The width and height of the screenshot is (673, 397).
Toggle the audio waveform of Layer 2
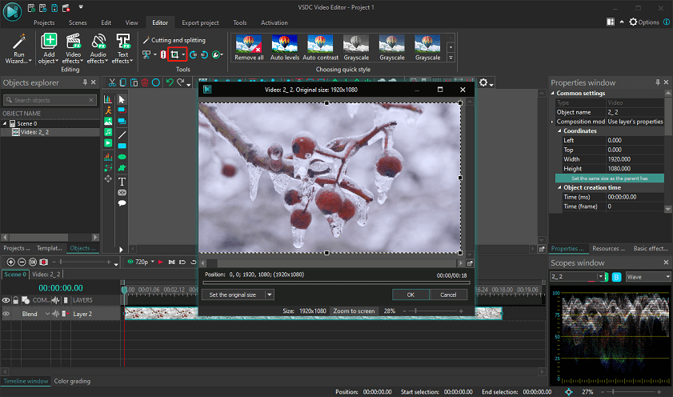[x=56, y=314]
